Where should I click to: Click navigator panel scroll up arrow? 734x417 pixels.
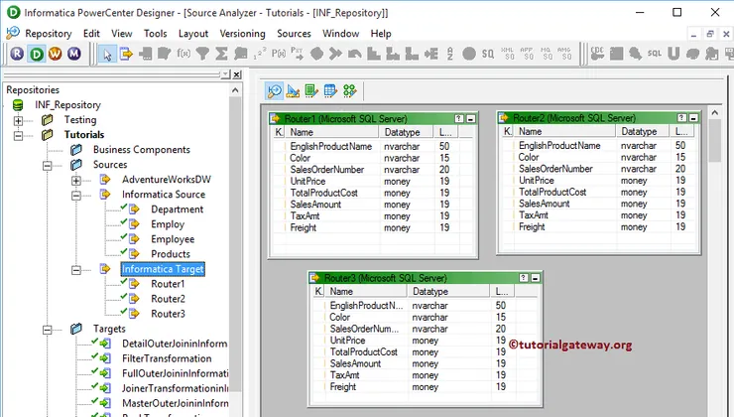pyautogui.click(x=235, y=90)
